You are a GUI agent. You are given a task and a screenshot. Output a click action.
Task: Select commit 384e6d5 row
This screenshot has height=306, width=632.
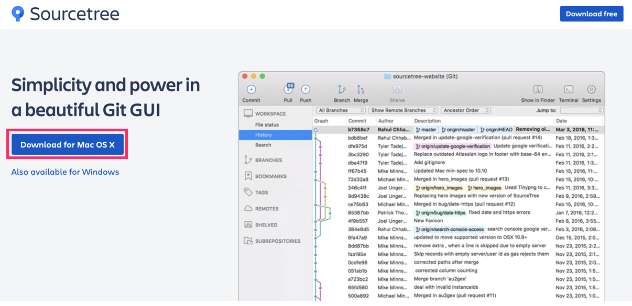459,229
